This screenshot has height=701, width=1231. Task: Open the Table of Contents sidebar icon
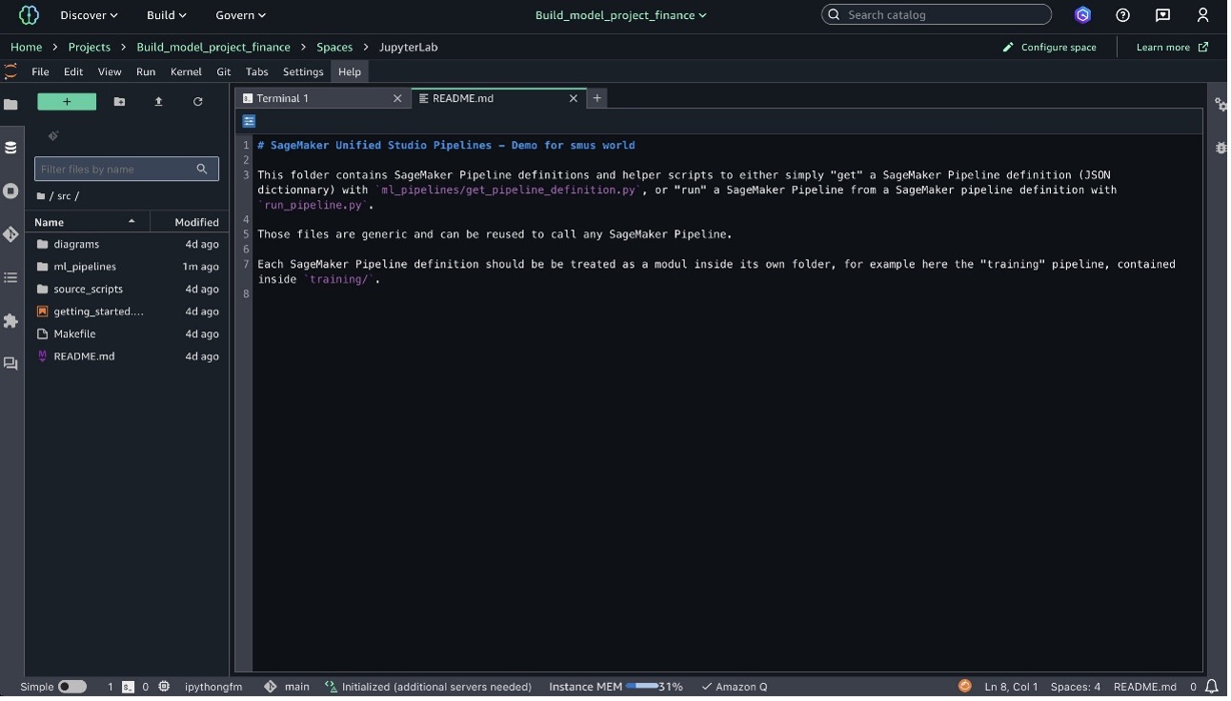click(10, 277)
